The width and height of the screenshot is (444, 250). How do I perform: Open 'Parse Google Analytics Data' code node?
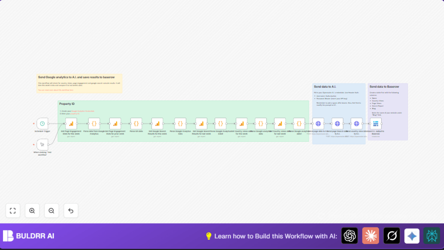180,123
